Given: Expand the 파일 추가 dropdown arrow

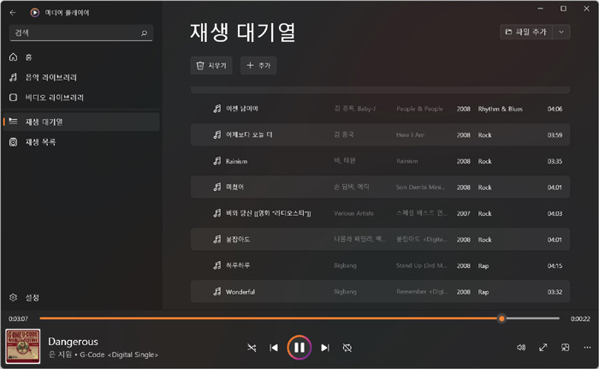Looking at the screenshot, I should click(x=561, y=33).
